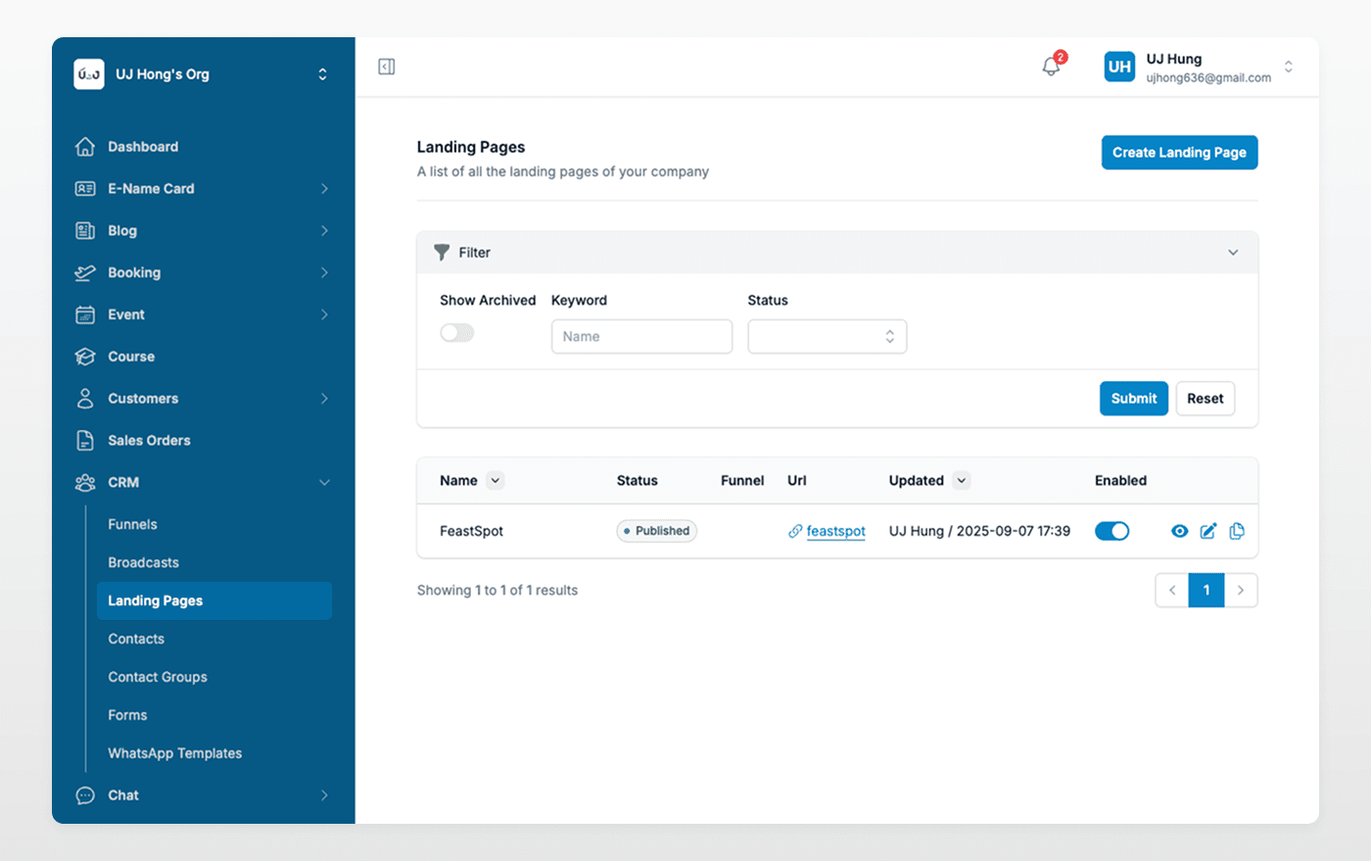Click the Course graduation cap icon
Image resolution: width=1371 pixels, height=861 pixels.
click(85, 357)
